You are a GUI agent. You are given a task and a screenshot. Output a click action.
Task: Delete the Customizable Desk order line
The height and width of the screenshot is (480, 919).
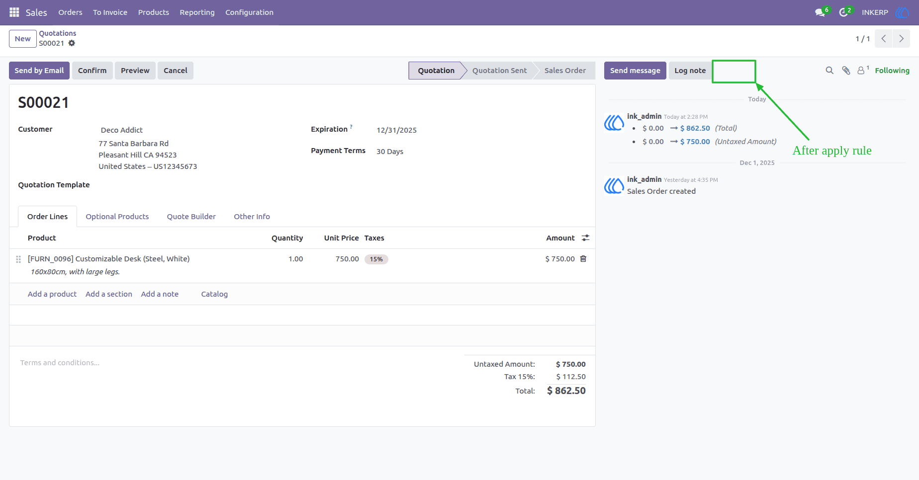583,259
